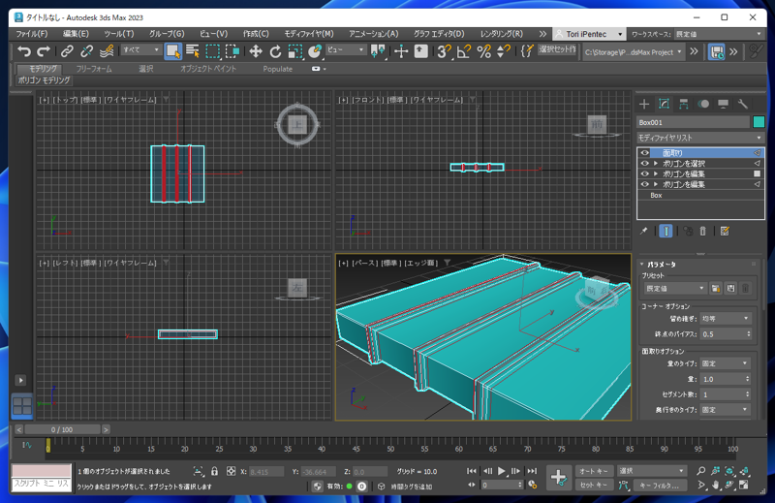
Task: Click the セグメント数 spinner arrows
Action: (x=747, y=394)
